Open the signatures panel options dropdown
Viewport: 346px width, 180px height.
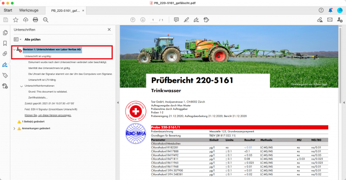17,39
